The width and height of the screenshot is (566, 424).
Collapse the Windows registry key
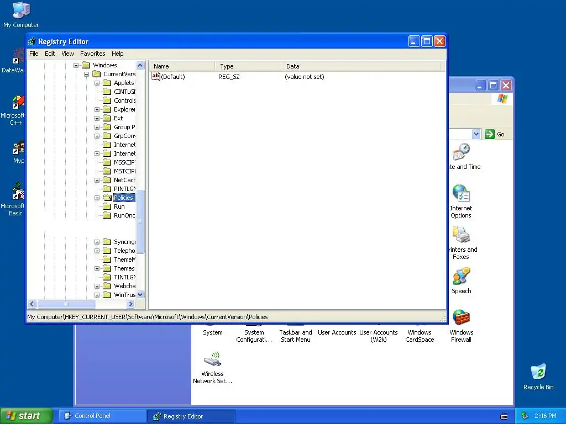coord(76,65)
